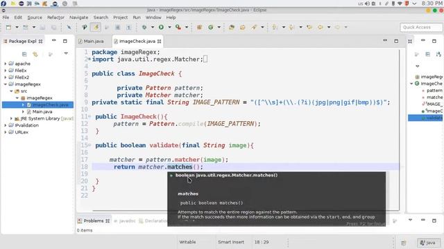Click the Open Type toolbar icon
Screen dimensions: 444x249
232,28
